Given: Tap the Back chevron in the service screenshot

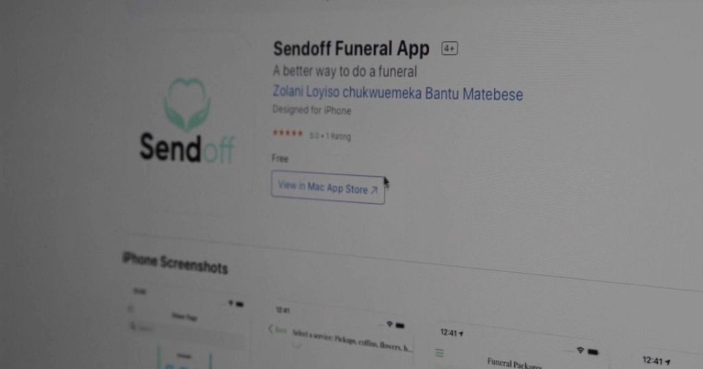Looking at the screenshot, I should 270,329.
